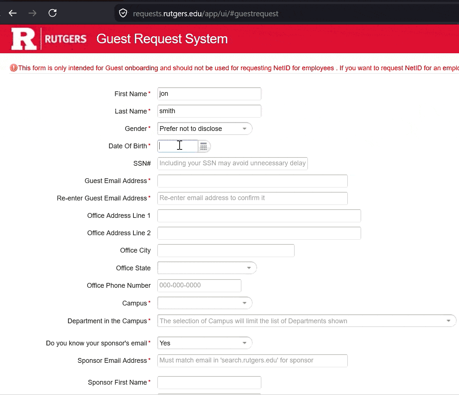The height and width of the screenshot is (395, 459).
Task: Expand the Campus selection dropdown
Action: coord(244,303)
